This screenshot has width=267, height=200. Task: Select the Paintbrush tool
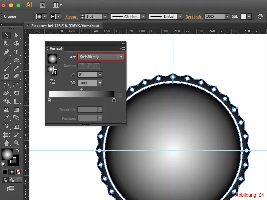click(x=6, y=68)
